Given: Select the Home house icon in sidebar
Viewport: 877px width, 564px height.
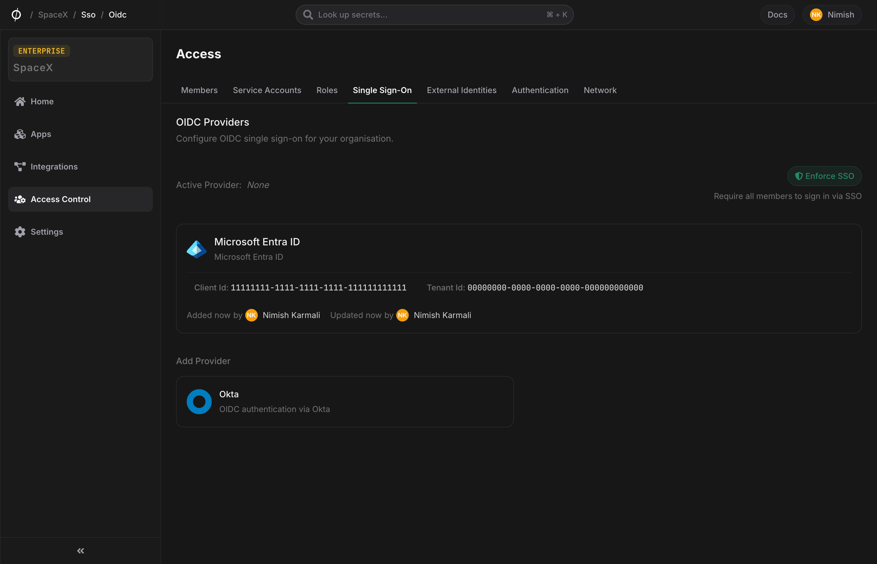Looking at the screenshot, I should coord(20,102).
